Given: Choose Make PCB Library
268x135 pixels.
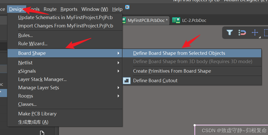Looking at the screenshot, I should coord(65,114).
